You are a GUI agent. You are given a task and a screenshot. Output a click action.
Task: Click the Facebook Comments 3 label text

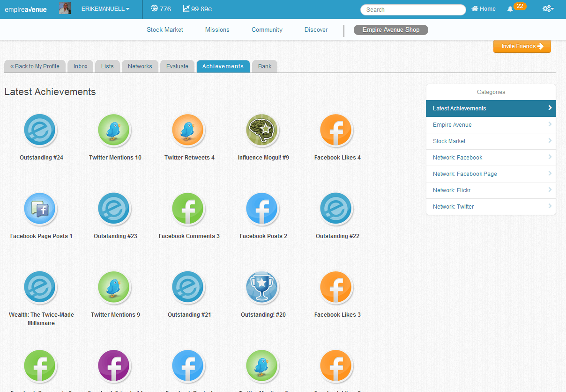coord(189,236)
